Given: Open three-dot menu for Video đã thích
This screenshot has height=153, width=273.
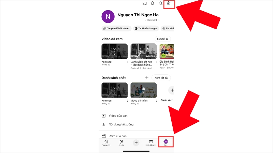Looking at the screenshot, I should coord(157,101).
